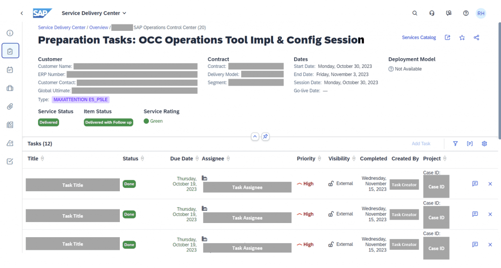501x268 pixels.
Task: Open the help question mark icon
Action: [466, 13]
